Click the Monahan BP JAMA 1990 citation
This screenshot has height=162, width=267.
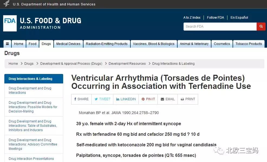pyautogui.click(x=119, y=113)
